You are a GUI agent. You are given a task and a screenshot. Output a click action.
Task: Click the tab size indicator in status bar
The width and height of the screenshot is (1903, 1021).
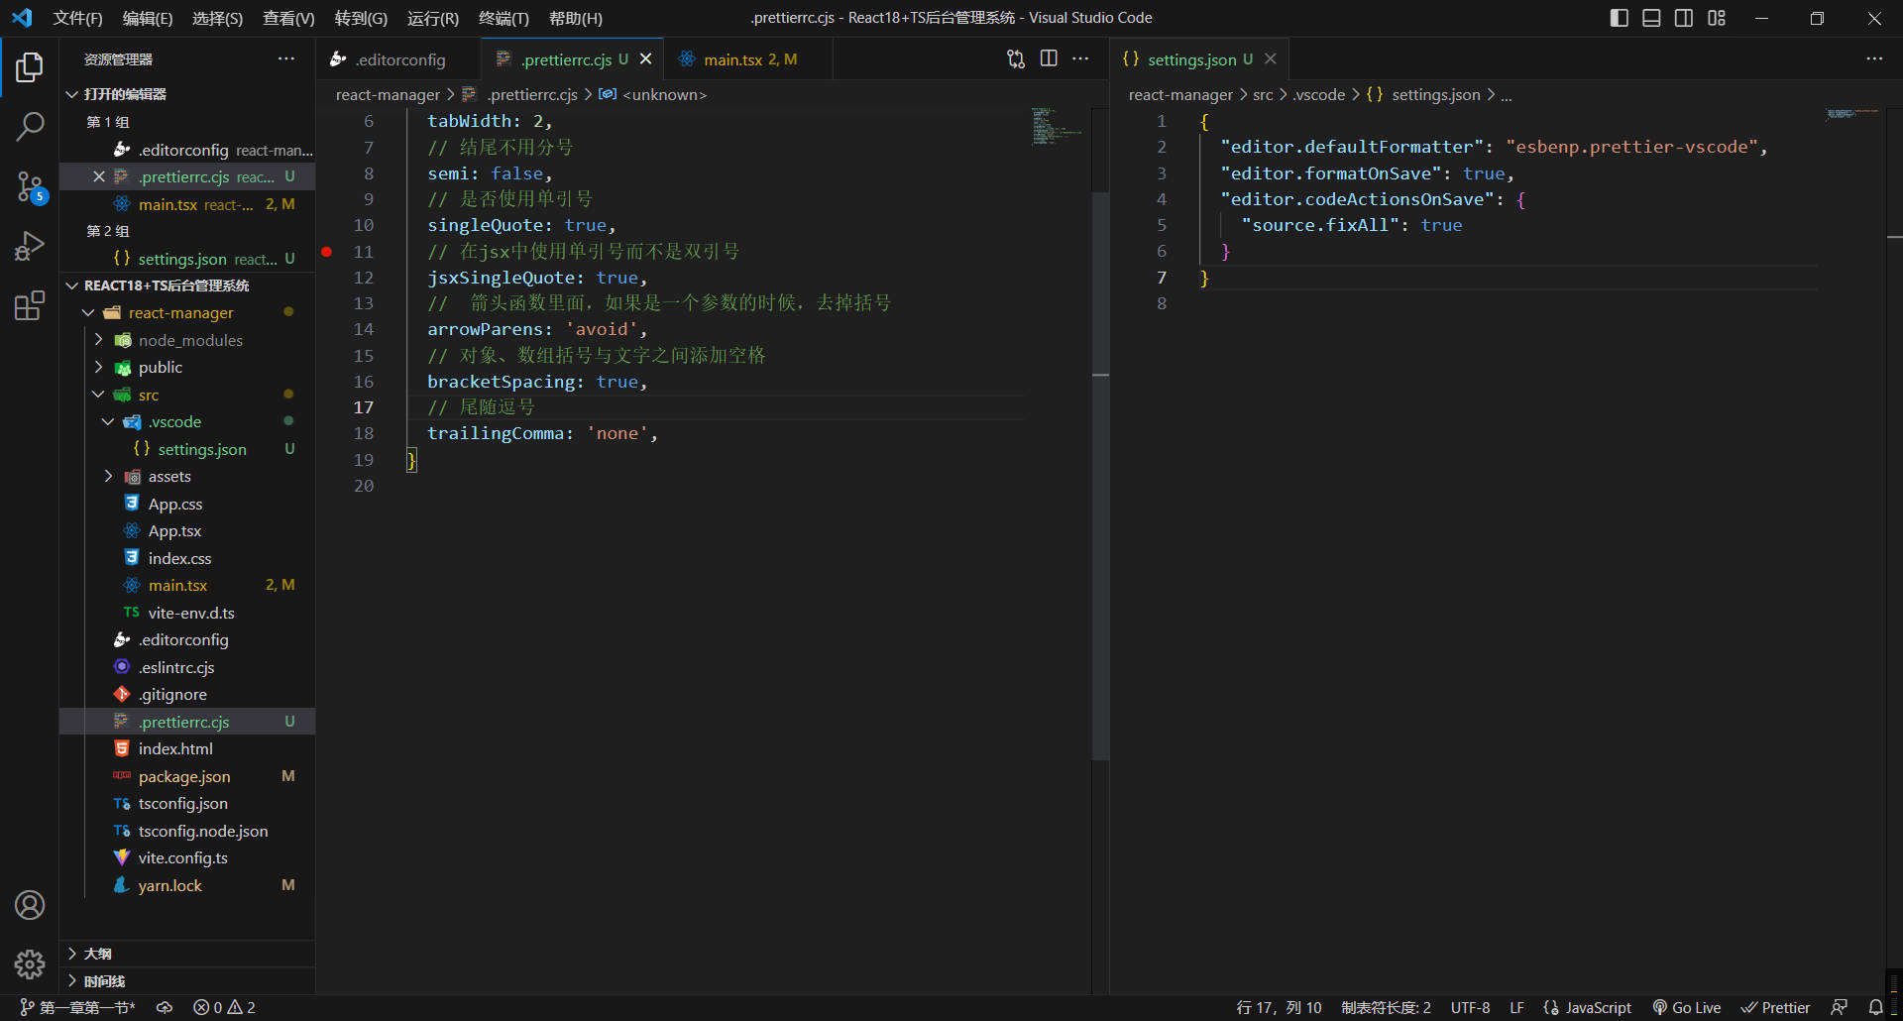(1386, 1007)
